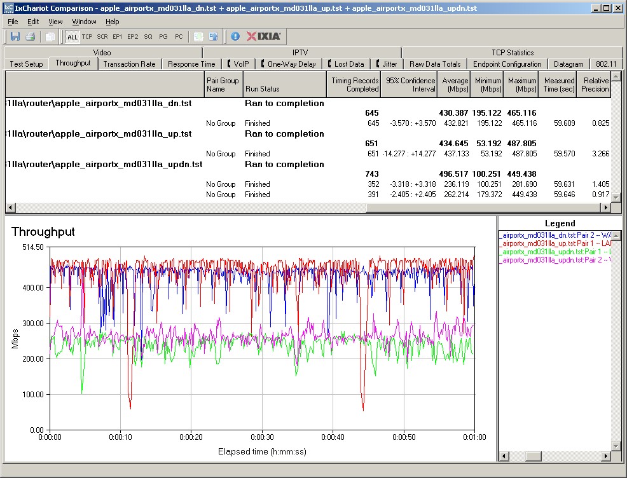This screenshot has height=478, width=627.
Task: Select the magenta updn.tst Pair 2 legend entry
Action: point(555,260)
